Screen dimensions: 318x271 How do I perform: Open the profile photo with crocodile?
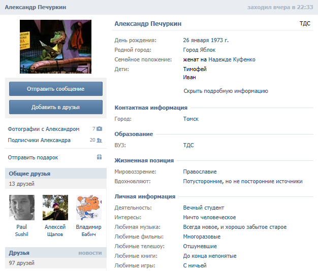pyautogui.click(x=55, y=47)
